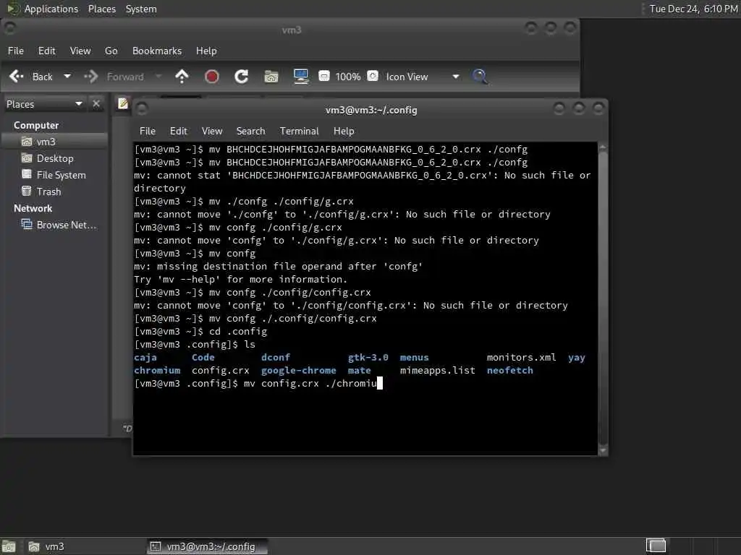The height and width of the screenshot is (555, 741).
Task: Open the Edit menu in Caja window
Action: pyautogui.click(x=47, y=51)
